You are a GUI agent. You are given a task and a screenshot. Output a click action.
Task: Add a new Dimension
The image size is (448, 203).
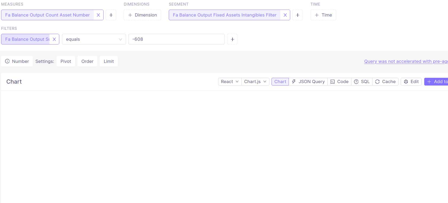coord(142,15)
